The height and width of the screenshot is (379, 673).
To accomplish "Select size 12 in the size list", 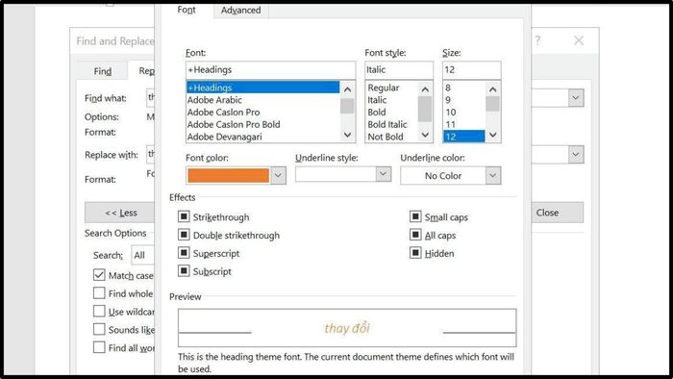I will point(463,137).
